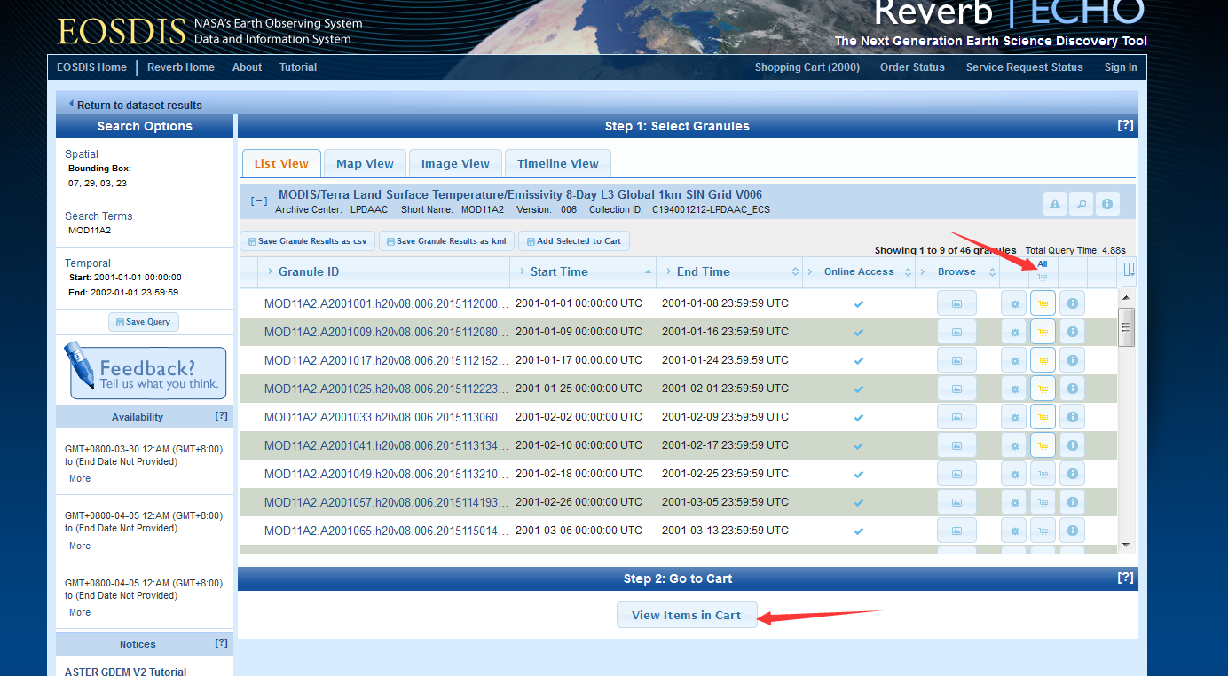Open Service Request Status menu item

pyautogui.click(x=1024, y=67)
